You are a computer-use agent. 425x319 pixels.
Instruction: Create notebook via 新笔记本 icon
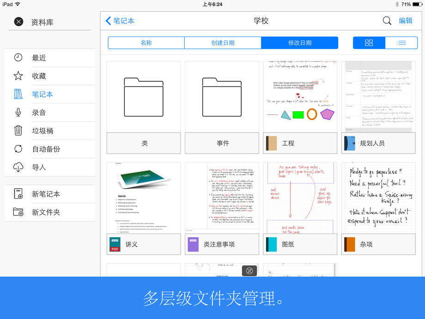click(18, 194)
